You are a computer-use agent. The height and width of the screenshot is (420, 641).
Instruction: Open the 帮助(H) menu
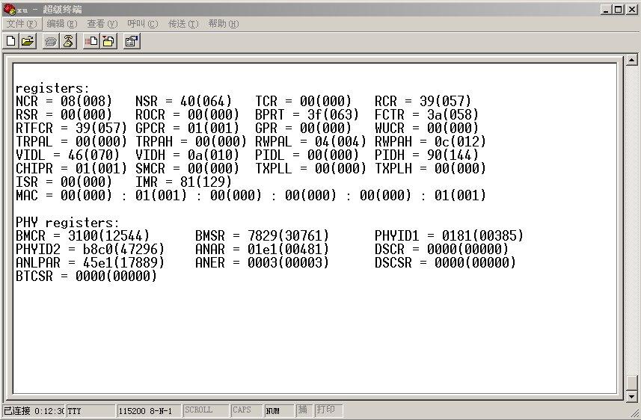[x=223, y=24]
